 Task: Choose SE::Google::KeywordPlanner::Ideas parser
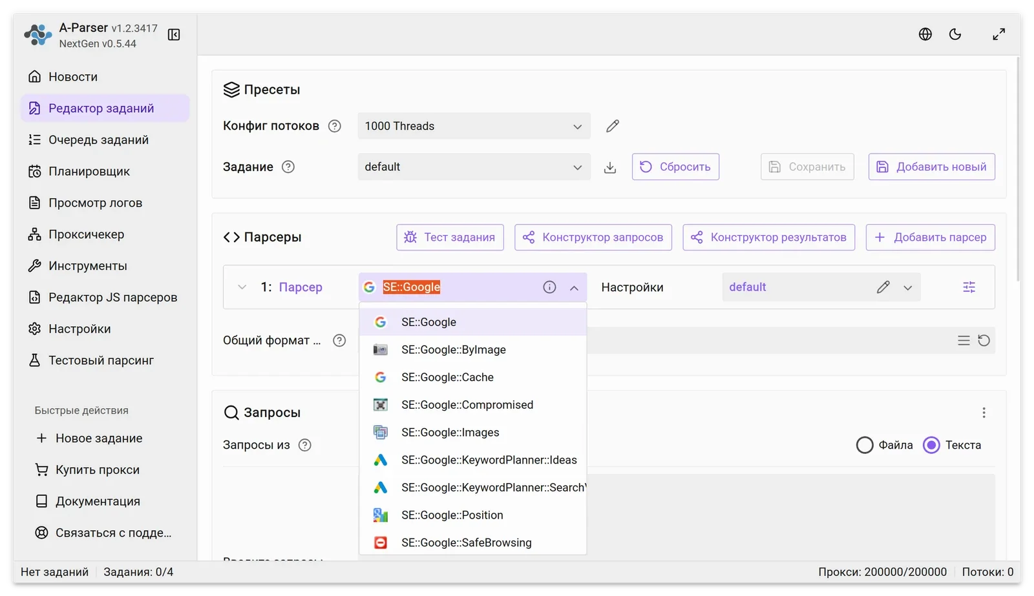(472, 460)
